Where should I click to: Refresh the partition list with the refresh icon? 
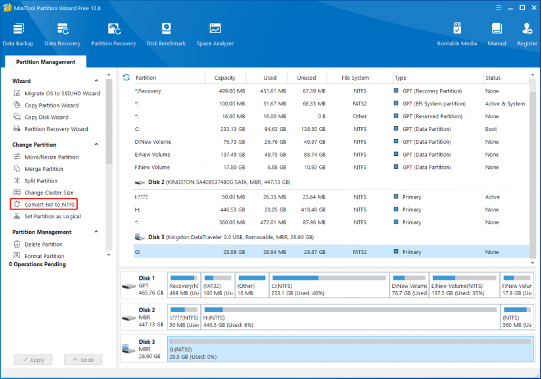click(x=126, y=78)
